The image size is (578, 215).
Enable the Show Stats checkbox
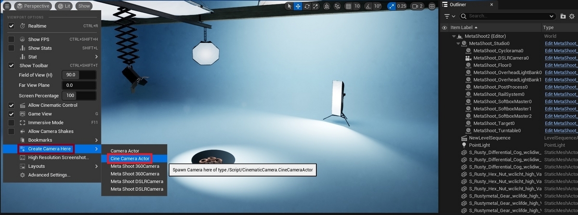click(x=12, y=48)
